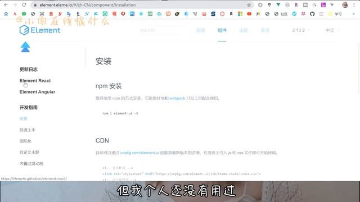360x202 pixels.
Task: Open the WordPress bookmark icon
Action: point(294,14)
